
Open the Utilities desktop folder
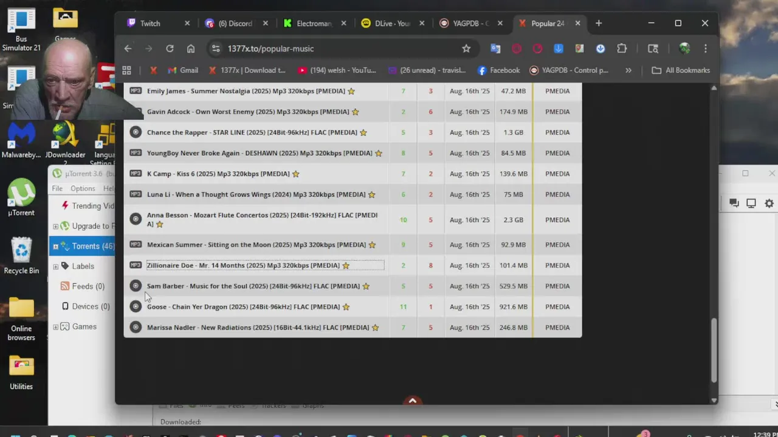coord(21,372)
